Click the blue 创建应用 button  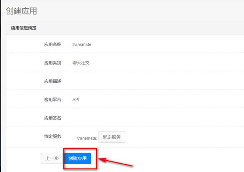(77, 158)
